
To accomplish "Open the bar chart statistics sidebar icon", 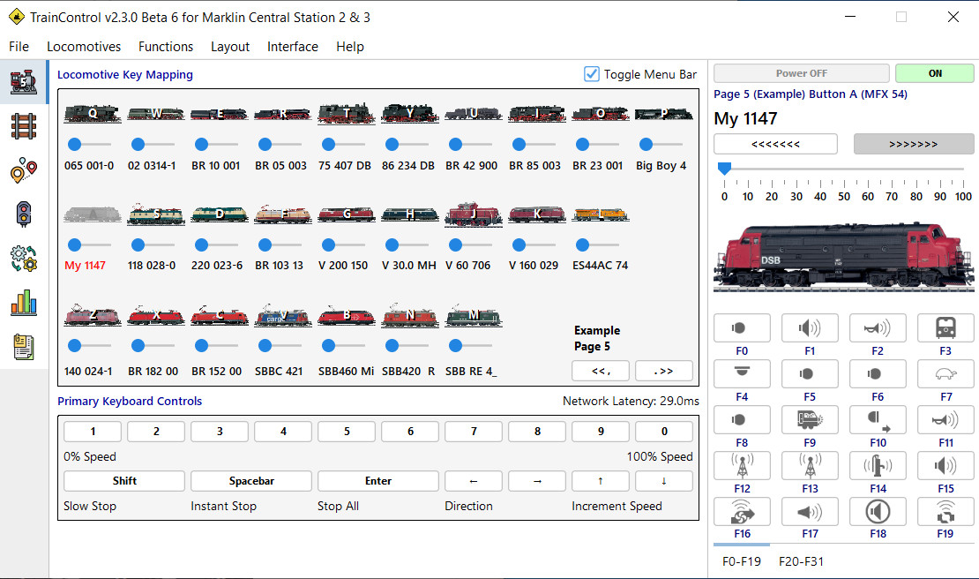I will 24,303.
